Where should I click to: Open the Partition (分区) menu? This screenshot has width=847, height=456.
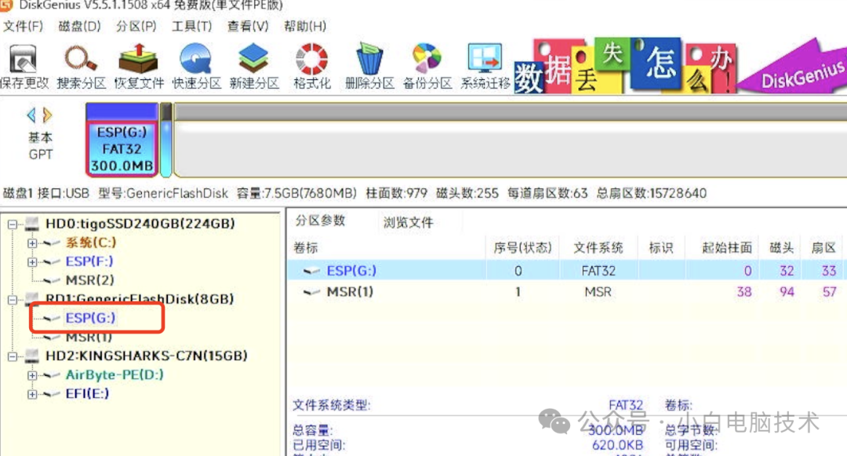136,27
